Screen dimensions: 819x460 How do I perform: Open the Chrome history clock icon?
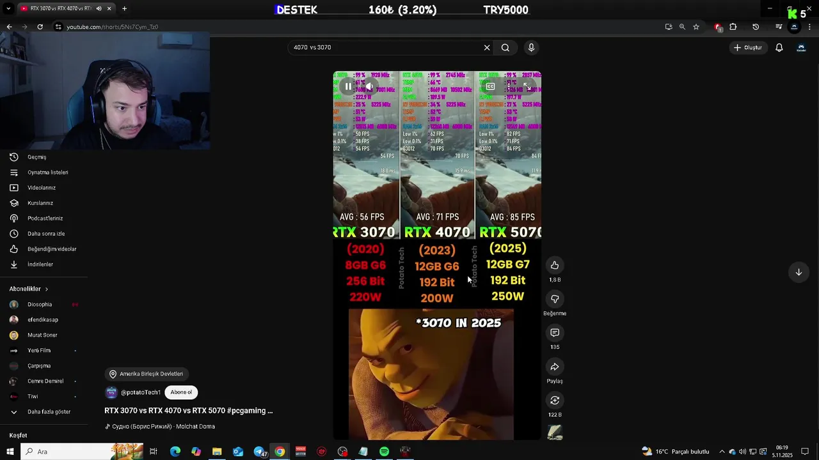[756, 27]
